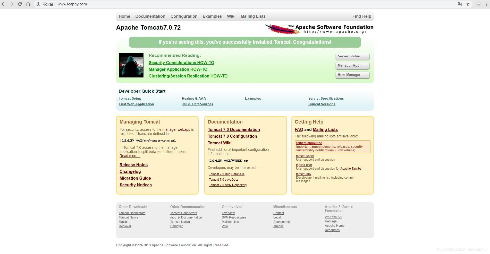Open the Security Notices link
The width and height of the screenshot is (490, 254).
(136, 185)
